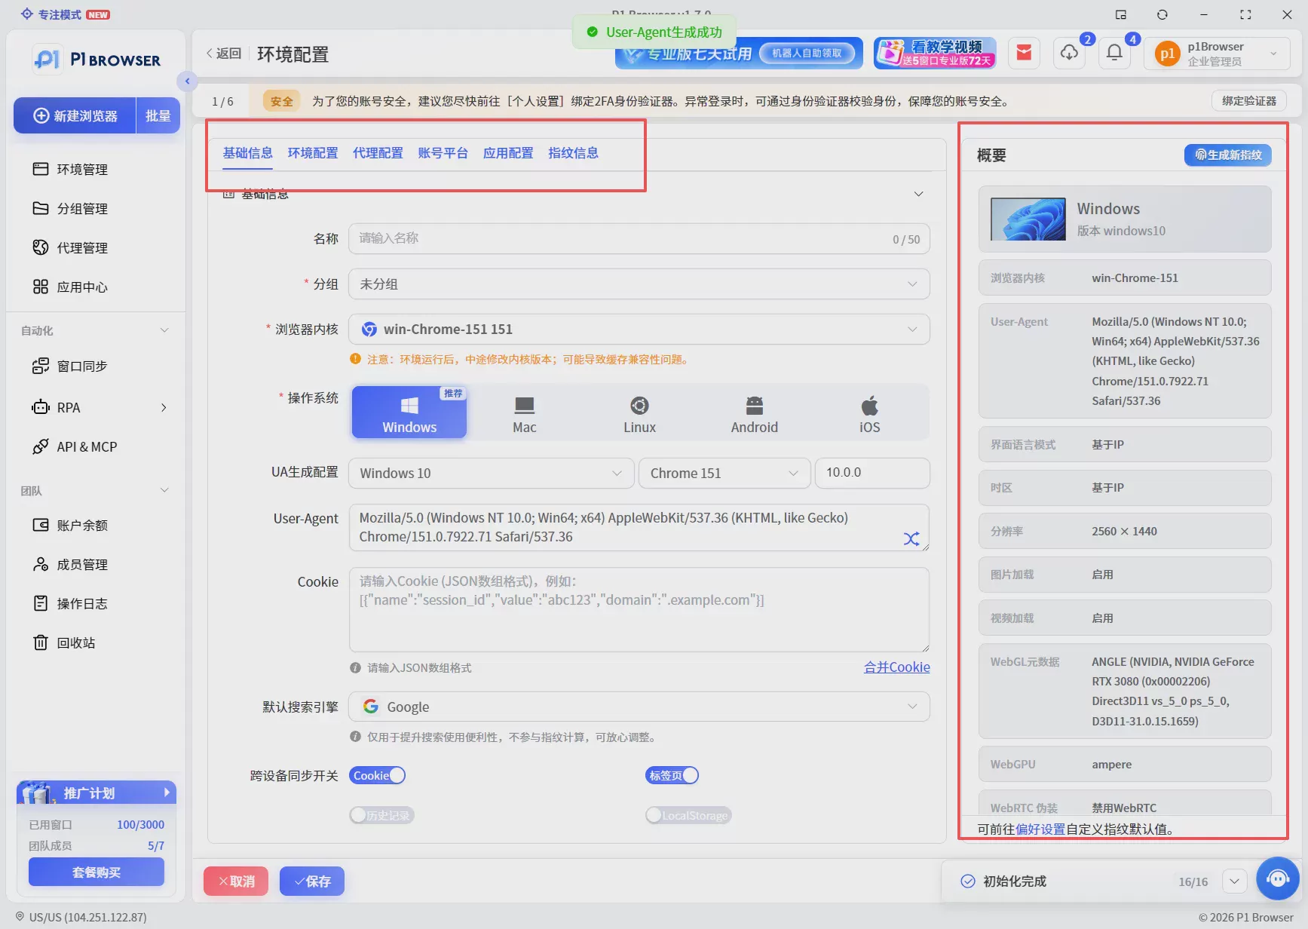Image resolution: width=1308 pixels, height=929 pixels.
Task: Open API & MCP page
Action: (74, 446)
